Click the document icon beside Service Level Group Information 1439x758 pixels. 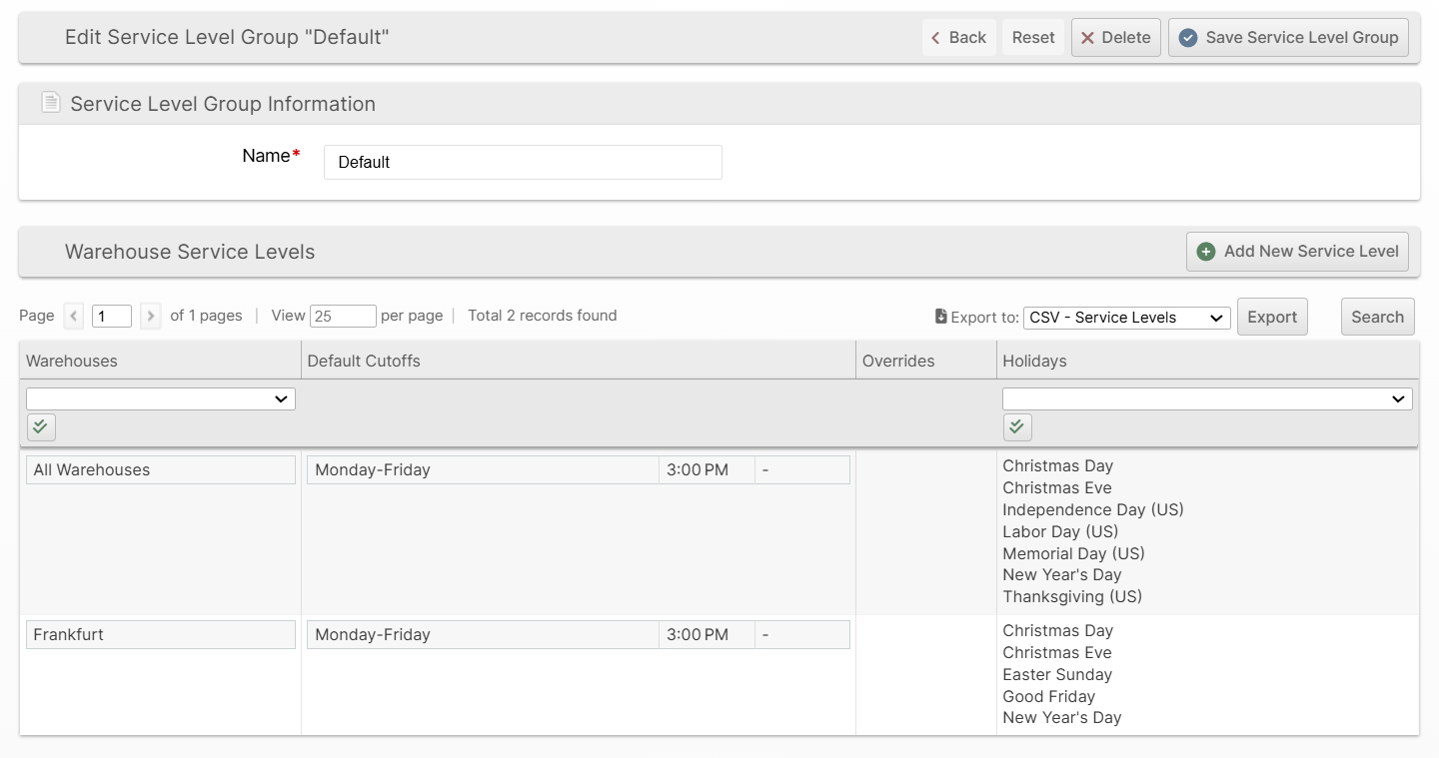(50, 103)
